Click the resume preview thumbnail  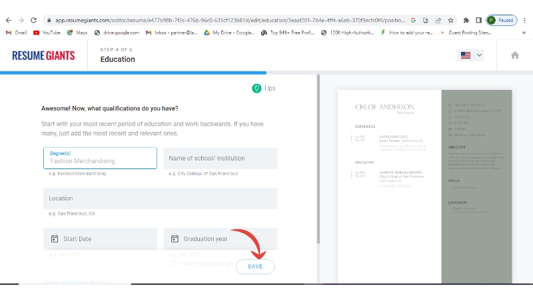[424, 185]
